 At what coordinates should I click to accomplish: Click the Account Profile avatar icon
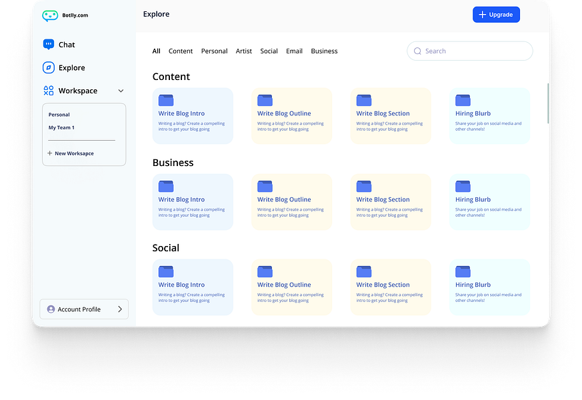pos(51,309)
